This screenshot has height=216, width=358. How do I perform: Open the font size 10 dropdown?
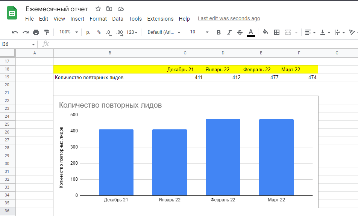click(x=199, y=32)
